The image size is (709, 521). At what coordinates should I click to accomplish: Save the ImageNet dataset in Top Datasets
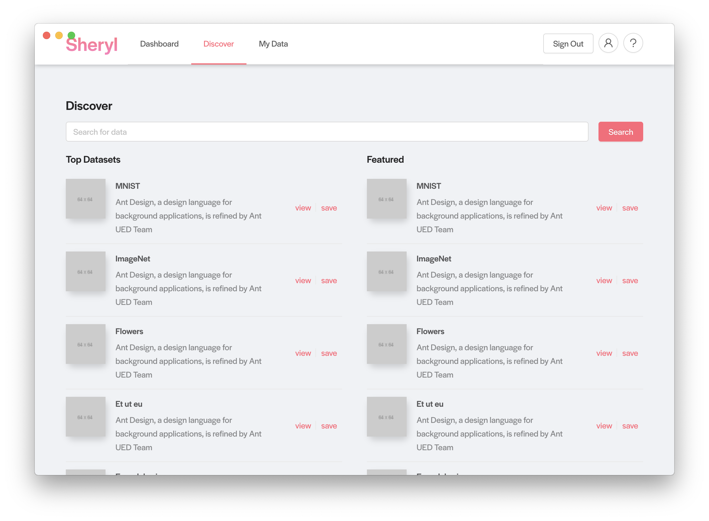click(x=329, y=280)
